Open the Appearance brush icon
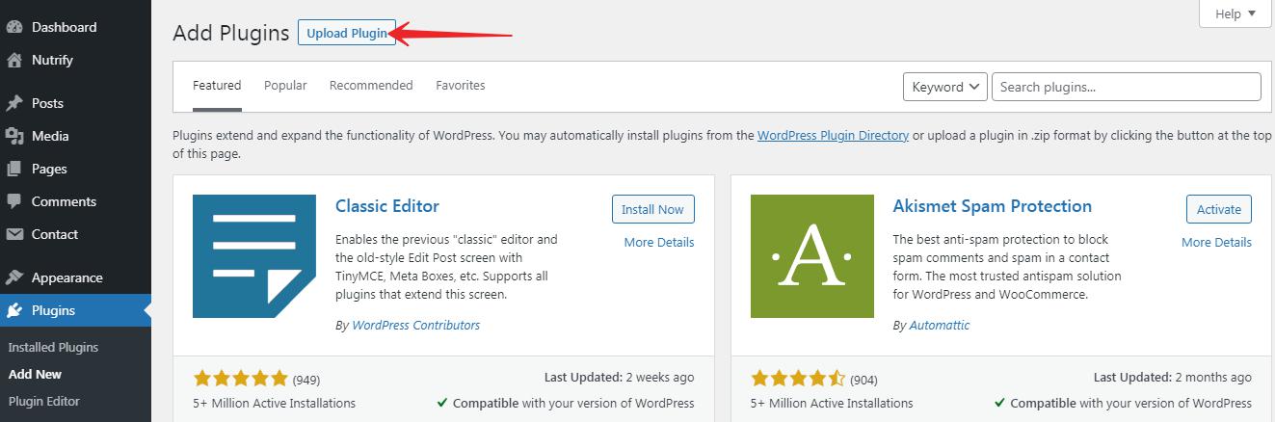This screenshot has height=422, width=1275. point(14,277)
